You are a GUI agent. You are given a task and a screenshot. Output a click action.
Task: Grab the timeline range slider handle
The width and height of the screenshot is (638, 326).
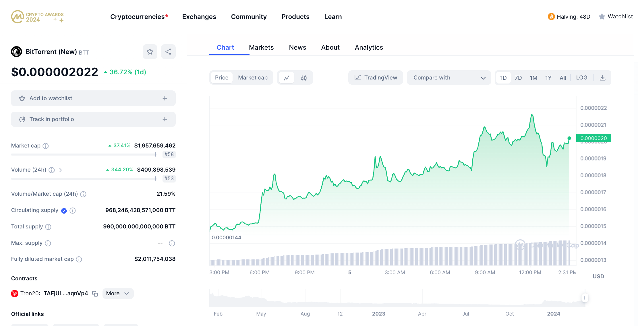[x=585, y=298]
